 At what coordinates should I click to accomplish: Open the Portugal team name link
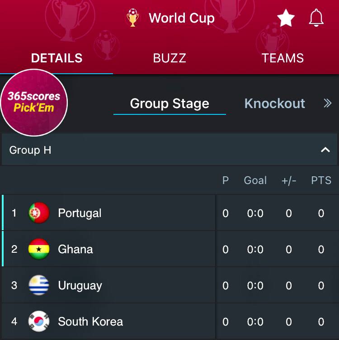point(80,213)
